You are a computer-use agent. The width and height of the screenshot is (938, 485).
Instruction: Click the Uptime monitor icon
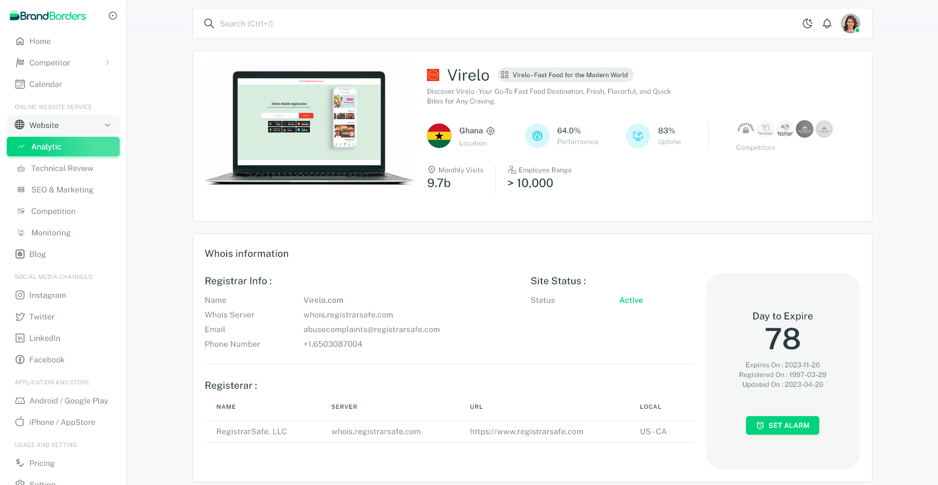(638, 136)
